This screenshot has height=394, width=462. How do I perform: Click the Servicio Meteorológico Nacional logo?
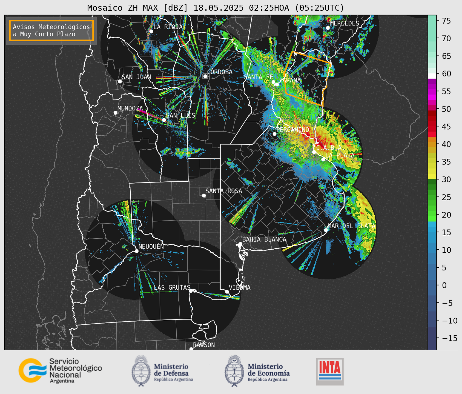pos(60,370)
